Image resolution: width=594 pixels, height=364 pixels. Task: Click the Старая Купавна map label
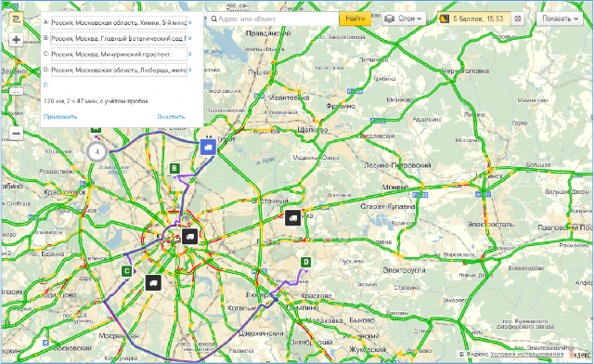tap(388, 207)
